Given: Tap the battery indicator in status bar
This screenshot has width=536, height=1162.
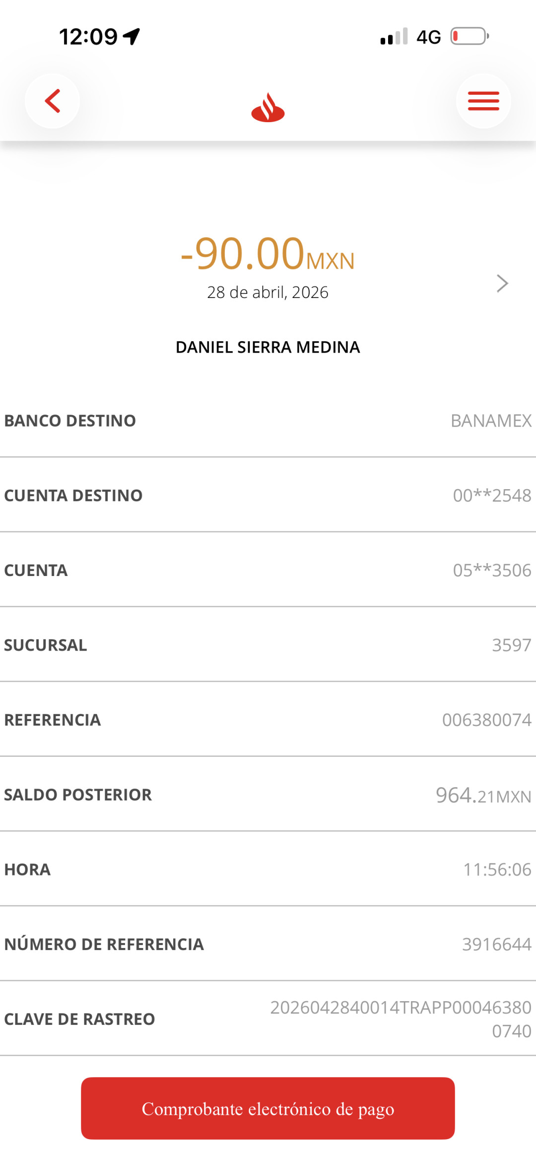Looking at the screenshot, I should pyautogui.click(x=469, y=36).
